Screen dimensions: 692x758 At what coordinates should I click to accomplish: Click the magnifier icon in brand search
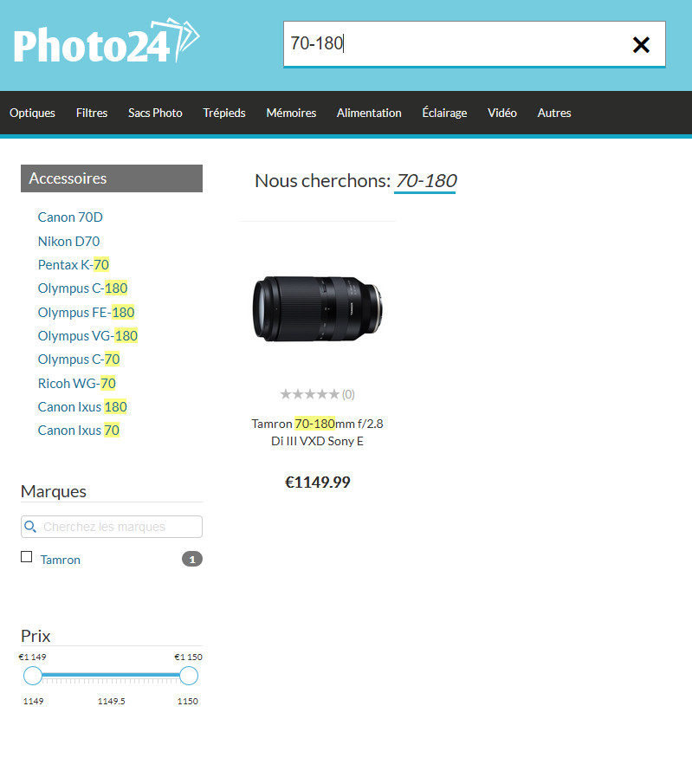click(30, 527)
